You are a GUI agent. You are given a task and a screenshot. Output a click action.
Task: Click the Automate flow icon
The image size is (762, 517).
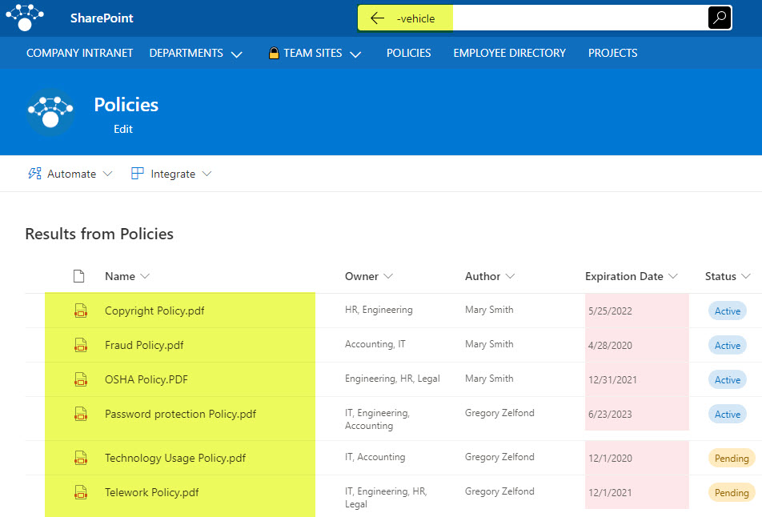point(34,173)
